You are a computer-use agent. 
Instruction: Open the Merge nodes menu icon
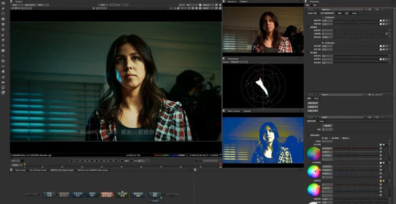pos(3,40)
